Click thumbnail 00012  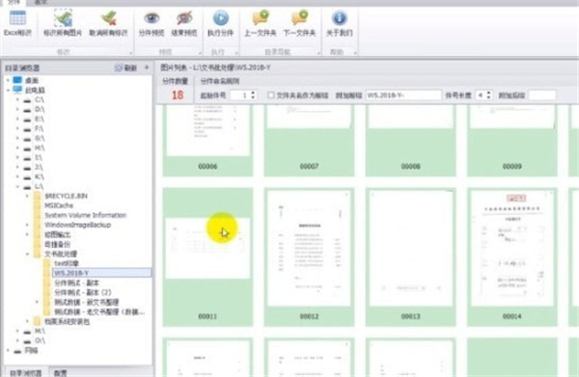(309, 256)
